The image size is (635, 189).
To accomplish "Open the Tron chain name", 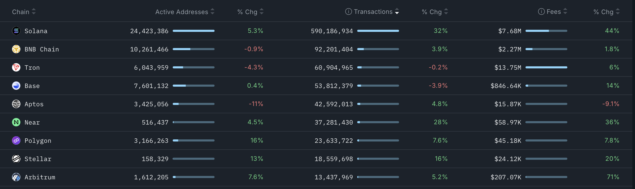I will (32, 68).
